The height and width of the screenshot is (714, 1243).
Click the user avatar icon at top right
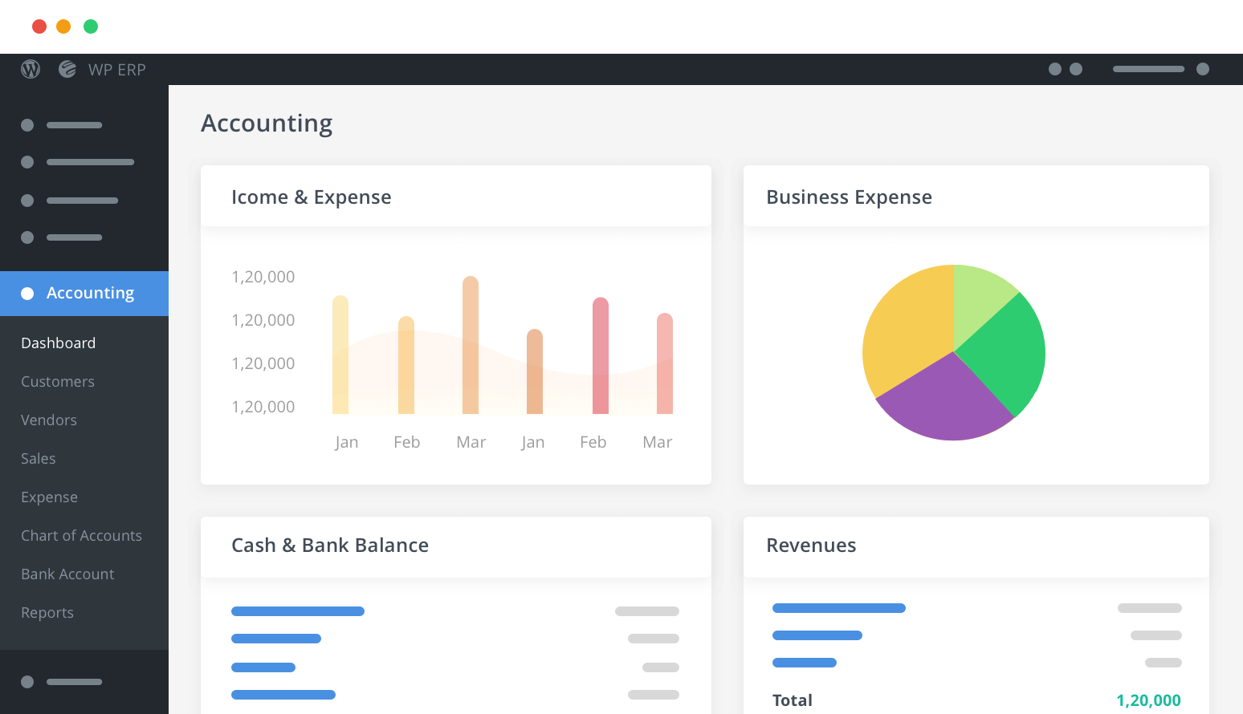click(x=1203, y=69)
